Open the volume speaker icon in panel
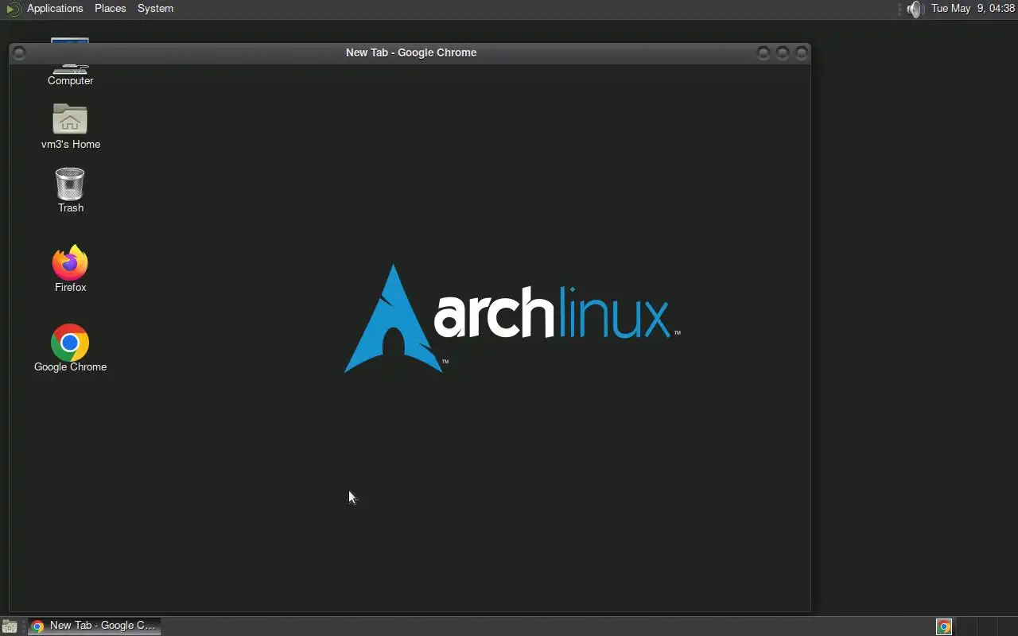 (915, 9)
